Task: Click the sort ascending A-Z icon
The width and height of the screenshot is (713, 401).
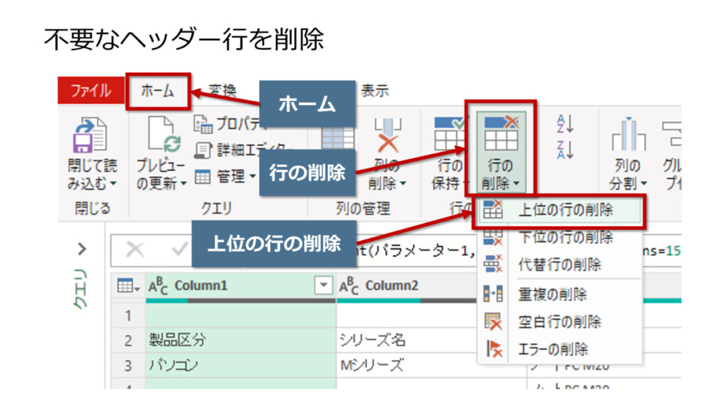Action: click(565, 124)
